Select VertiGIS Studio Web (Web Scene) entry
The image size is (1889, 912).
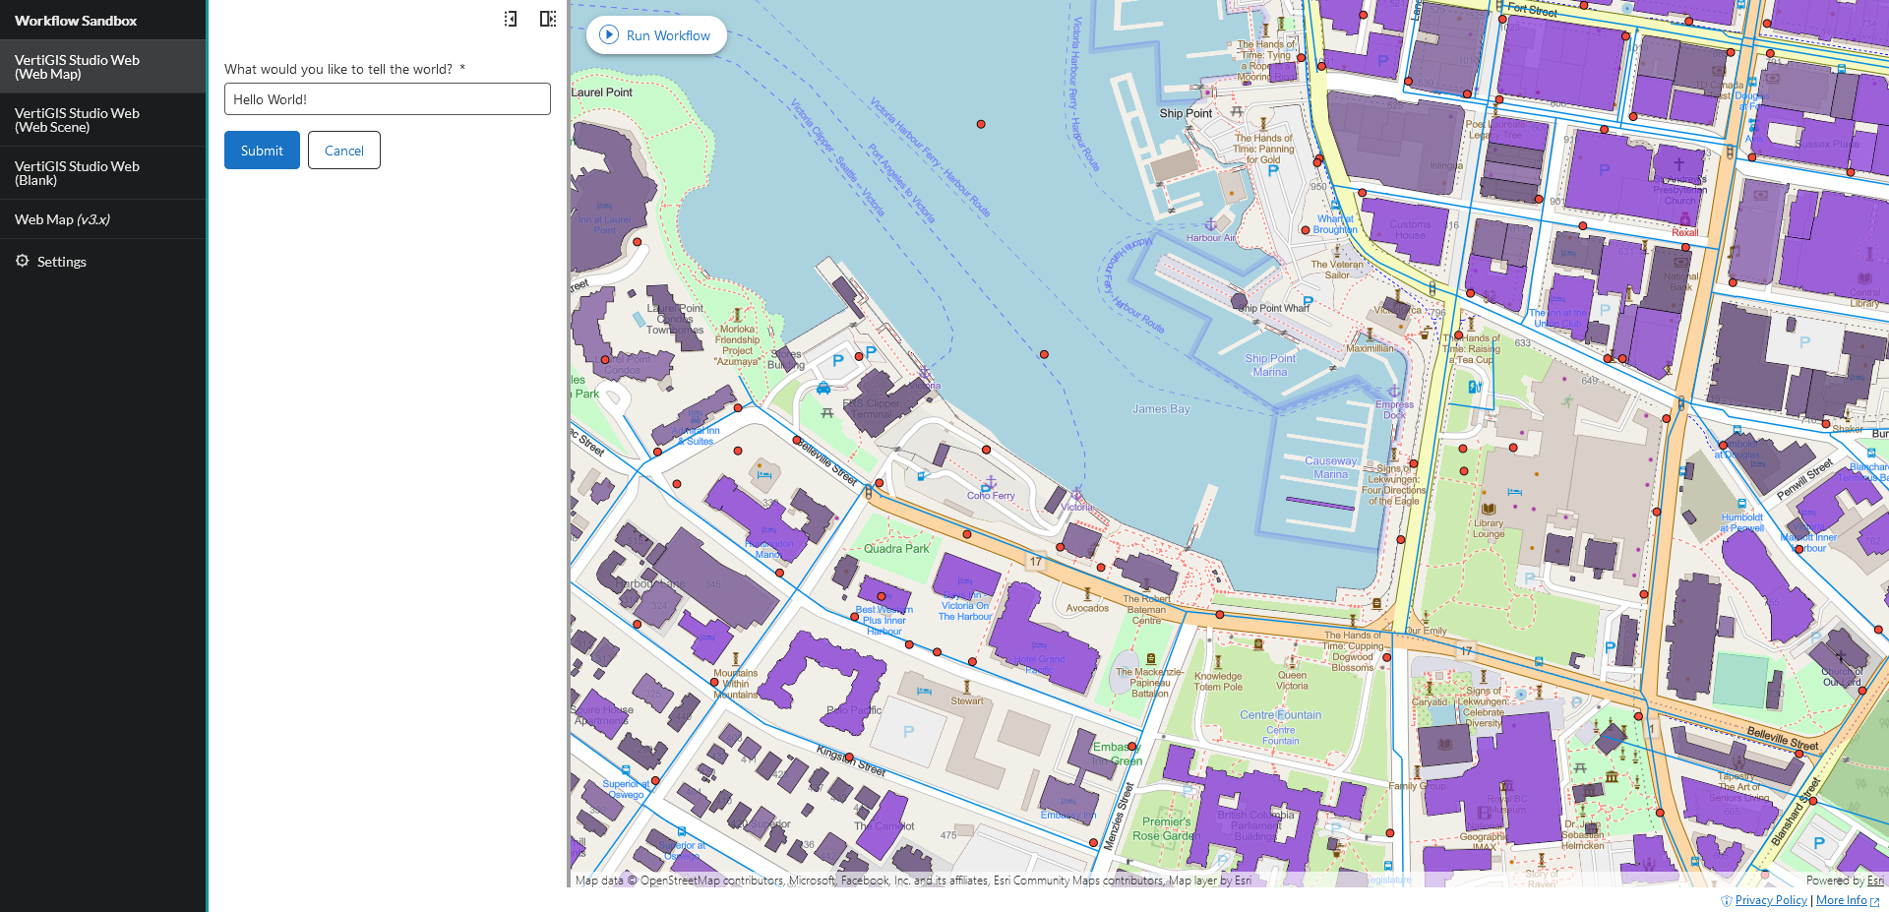point(103,119)
